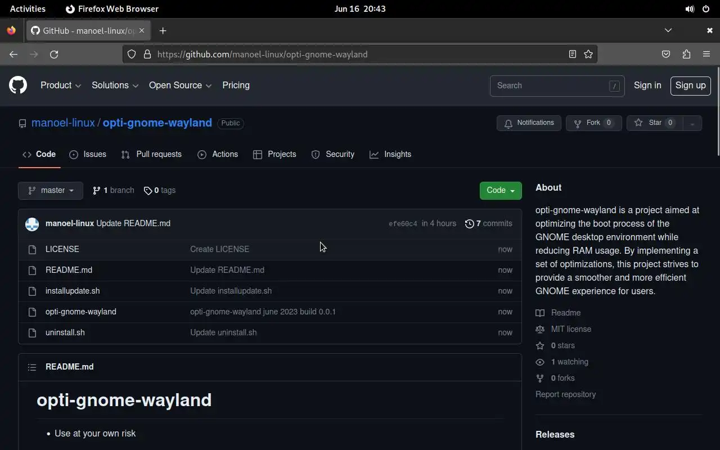This screenshot has width=720, height=450.
Task: Bookmark this page with the star icon
Action: pyautogui.click(x=588, y=55)
